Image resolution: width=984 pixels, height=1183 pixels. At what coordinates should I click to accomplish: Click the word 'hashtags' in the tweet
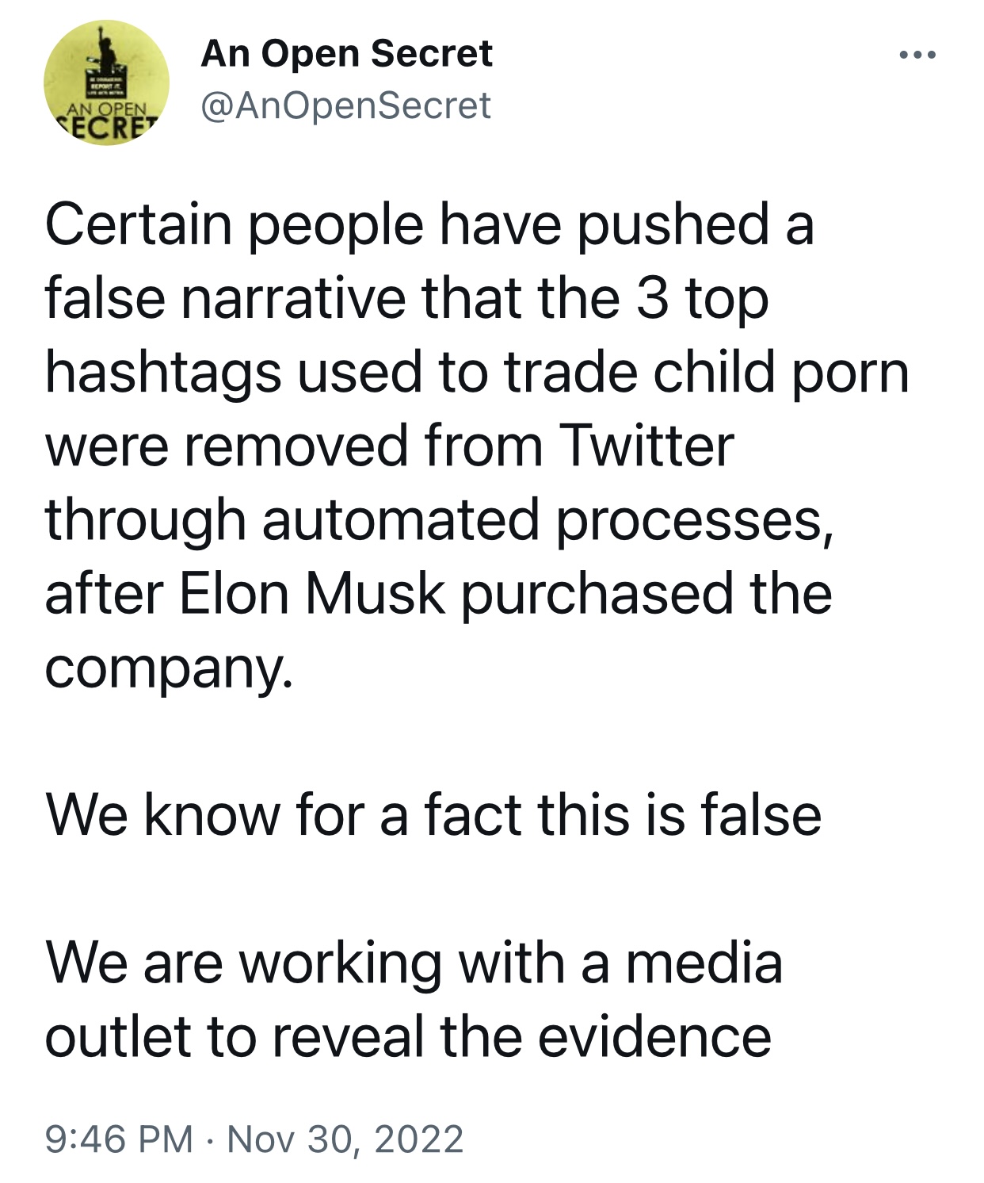[162, 373]
